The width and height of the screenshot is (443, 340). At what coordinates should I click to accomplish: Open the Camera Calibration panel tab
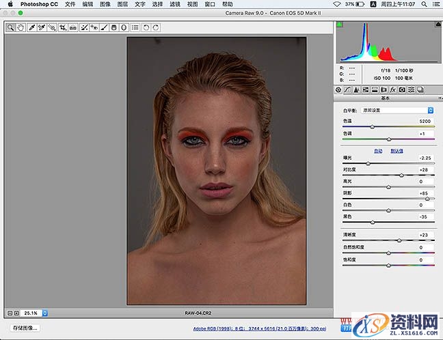403,89
